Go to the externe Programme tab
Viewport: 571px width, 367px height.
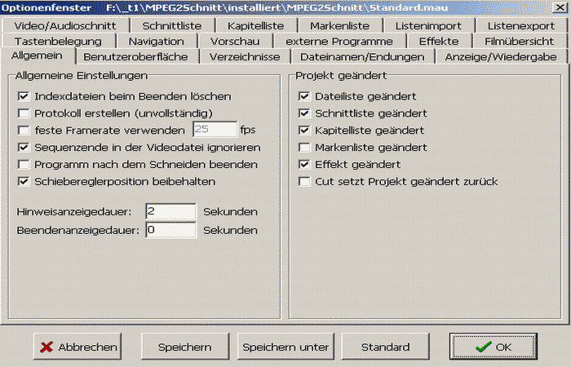pyautogui.click(x=339, y=41)
